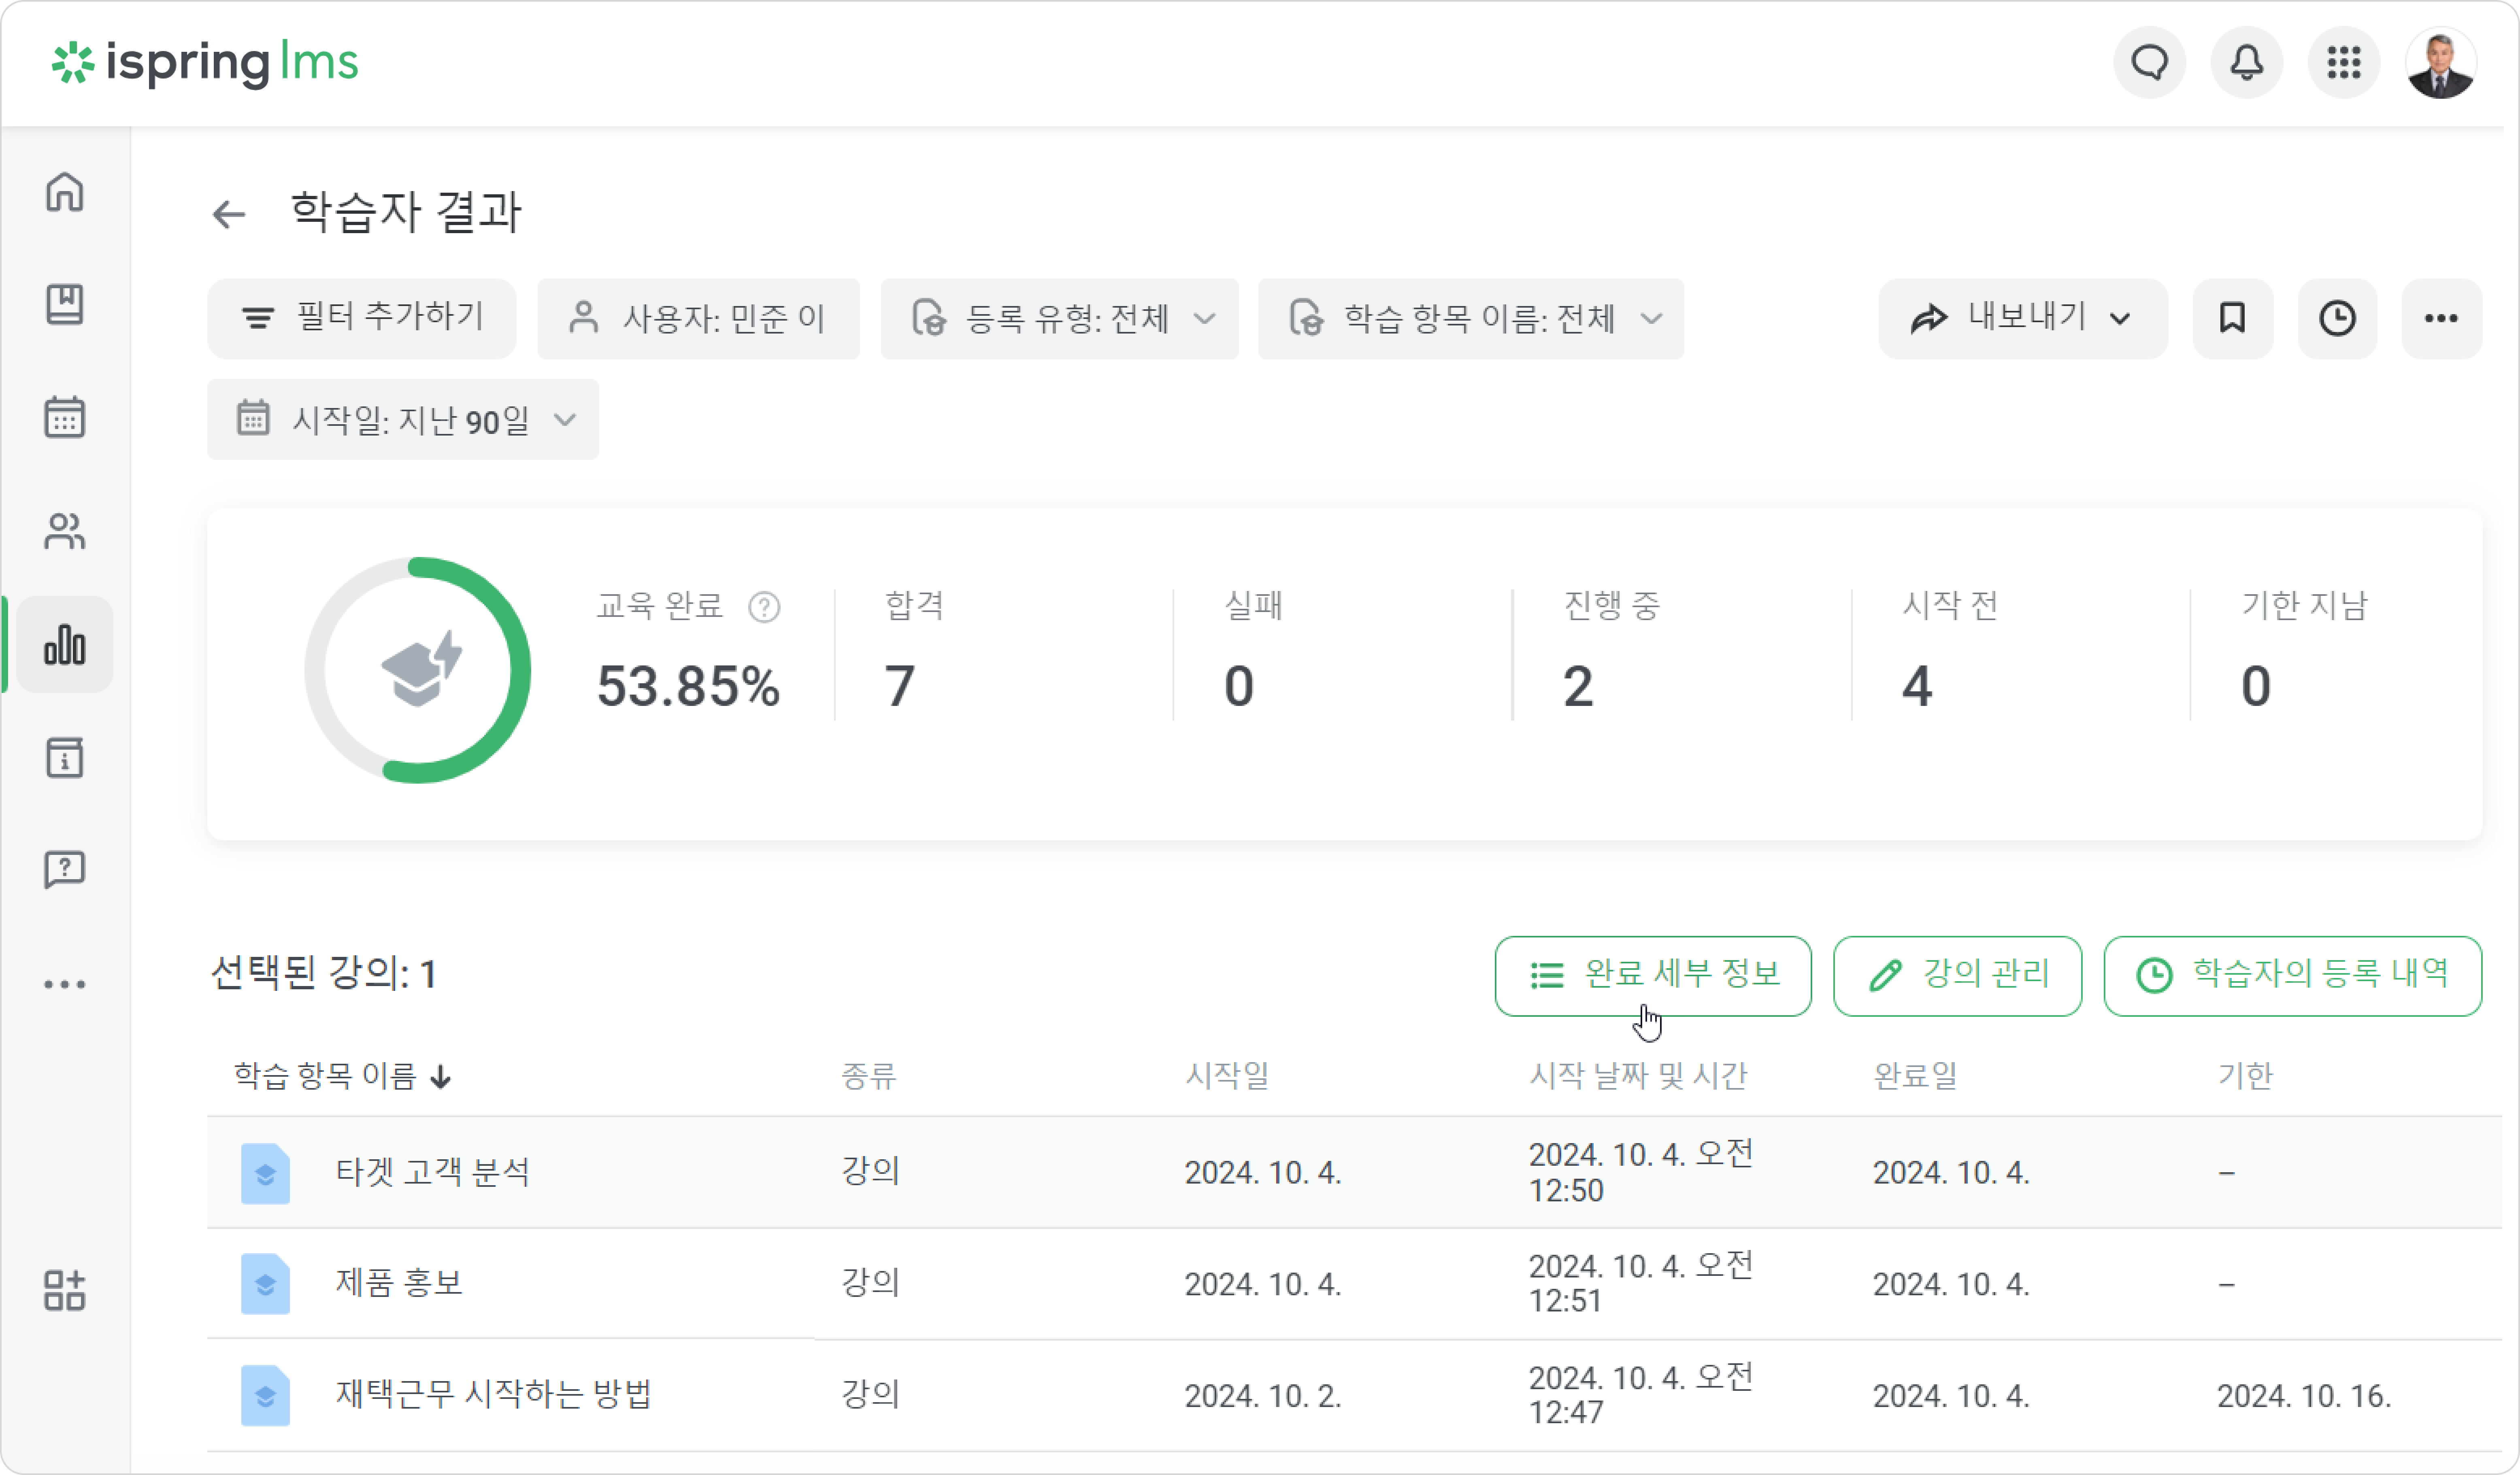Image resolution: width=2520 pixels, height=1475 pixels.
Task: Open the notifications bell
Action: [x=2247, y=63]
